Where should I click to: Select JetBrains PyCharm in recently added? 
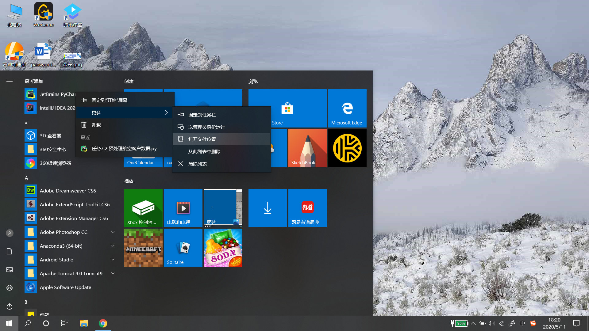[50, 94]
